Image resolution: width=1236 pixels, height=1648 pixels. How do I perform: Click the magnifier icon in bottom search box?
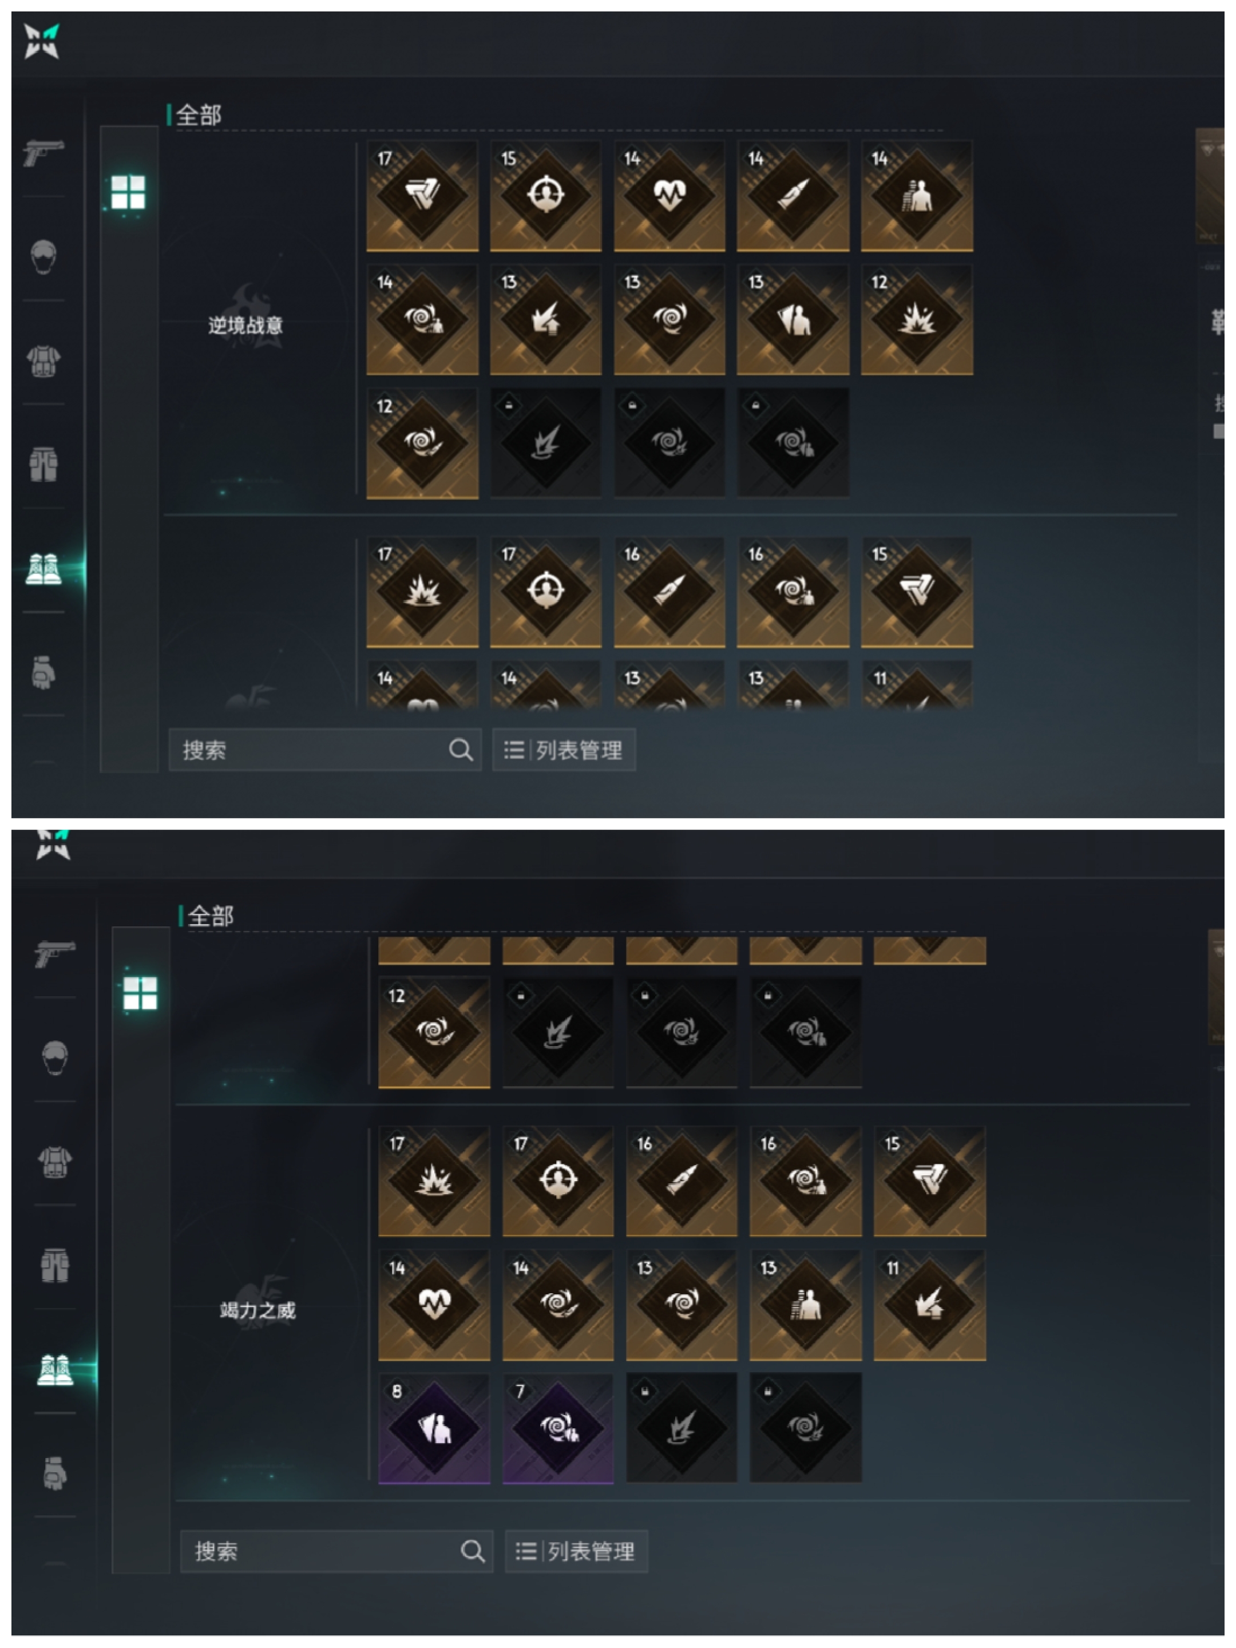pos(472,1551)
